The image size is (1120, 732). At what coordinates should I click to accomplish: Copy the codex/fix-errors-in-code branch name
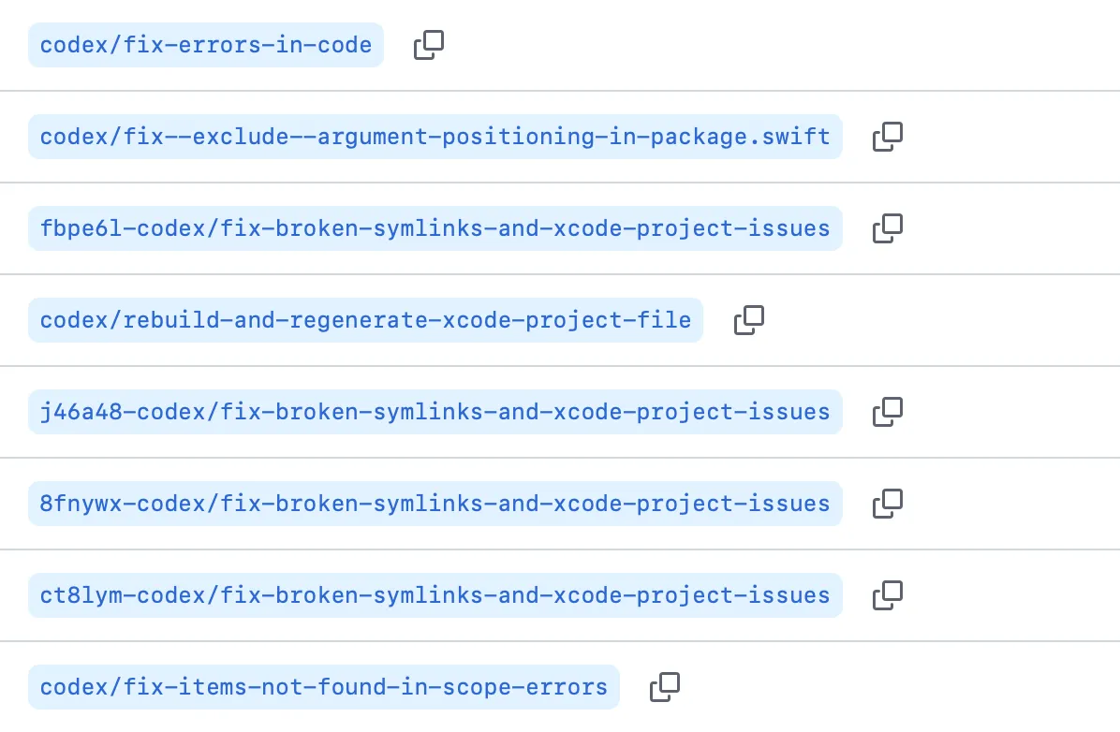[x=429, y=45]
